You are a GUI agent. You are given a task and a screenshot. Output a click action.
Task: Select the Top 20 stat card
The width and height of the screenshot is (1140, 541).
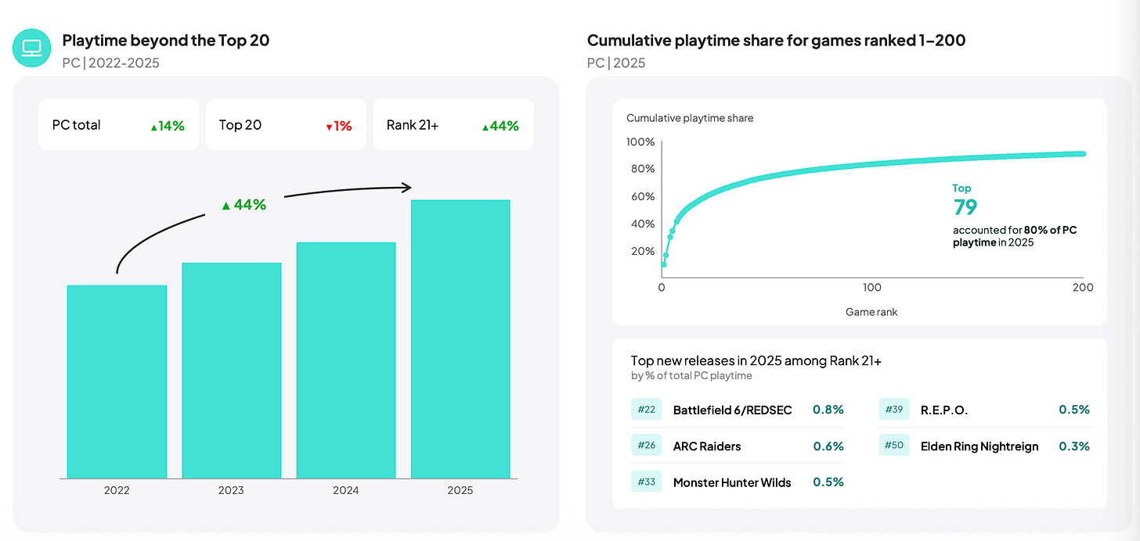pos(286,124)
